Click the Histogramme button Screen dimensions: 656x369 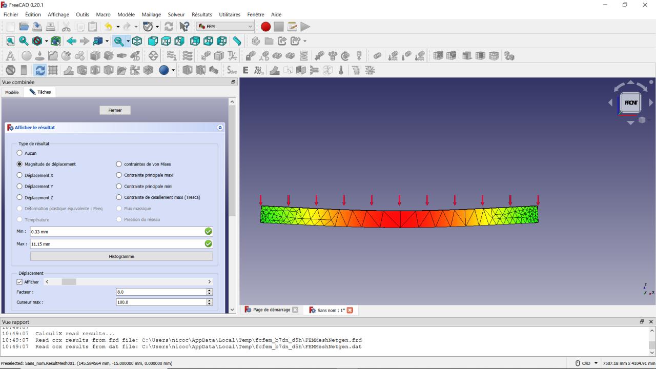[x=121, y=256]
